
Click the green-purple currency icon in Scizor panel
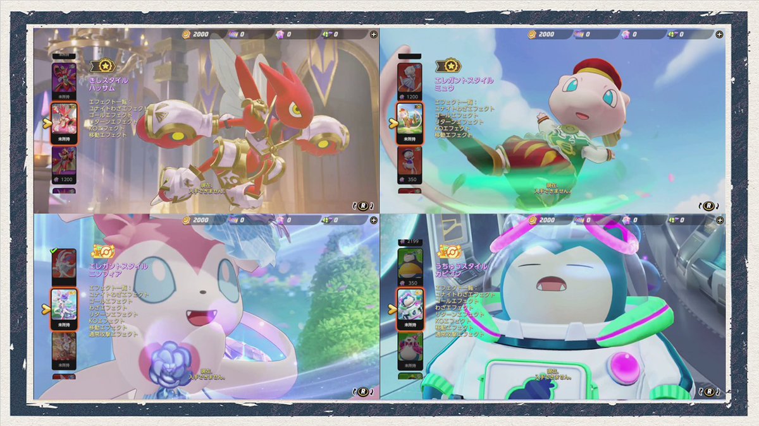point(327,34)
